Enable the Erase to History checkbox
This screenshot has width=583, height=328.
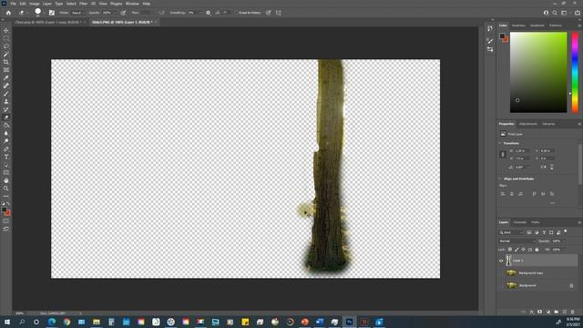(236, 13)
